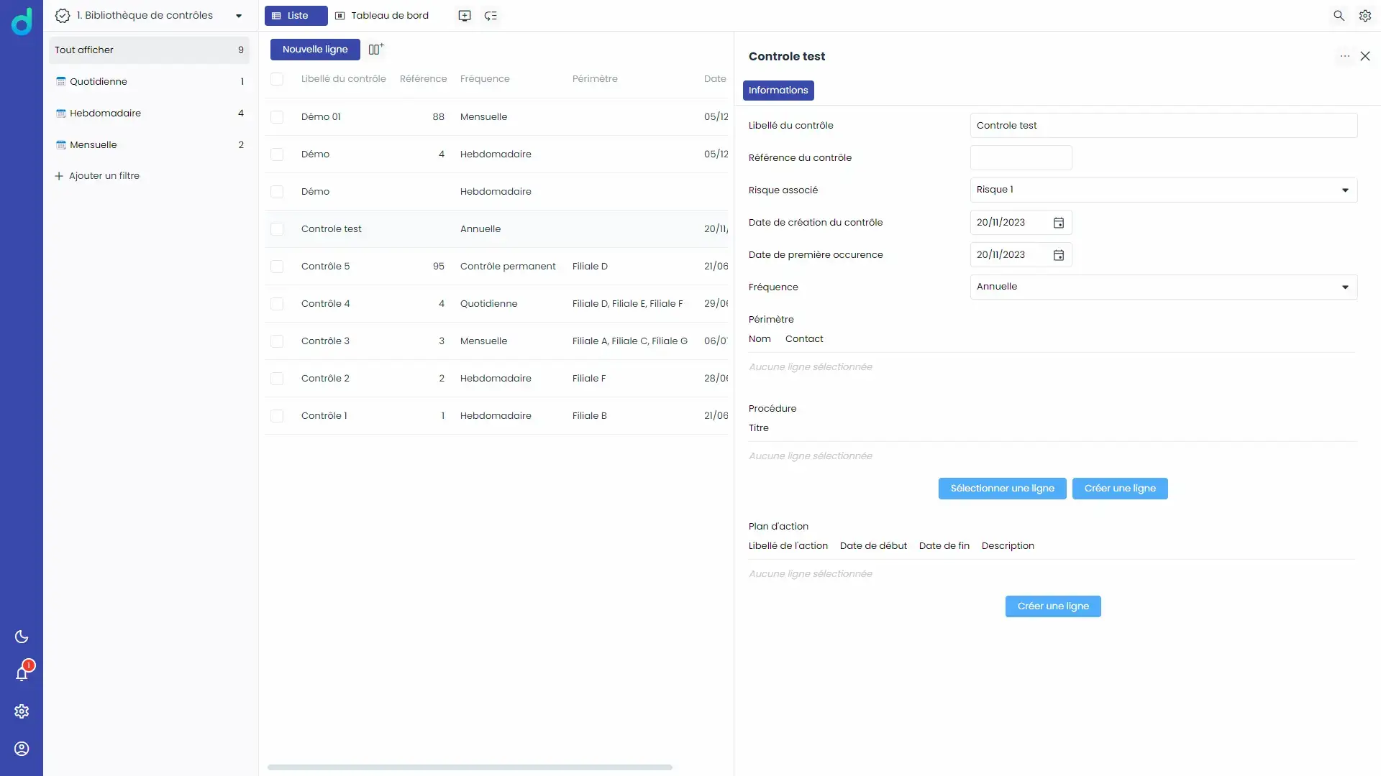Check the Contrôle 5 row checkbox
The width and height of the screenshot is (1381, 776).
277,267
